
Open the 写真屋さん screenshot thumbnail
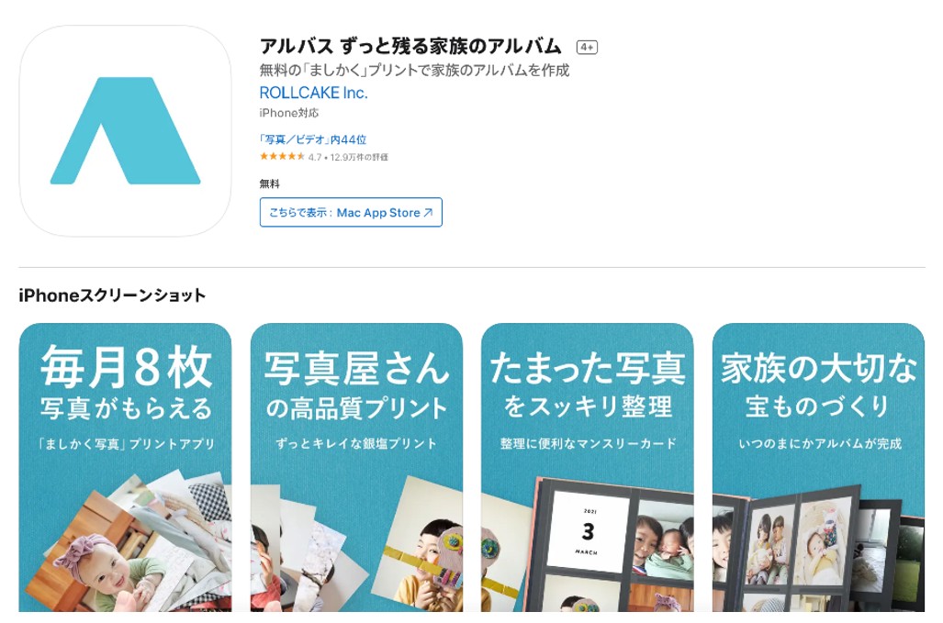pos(356,467)
